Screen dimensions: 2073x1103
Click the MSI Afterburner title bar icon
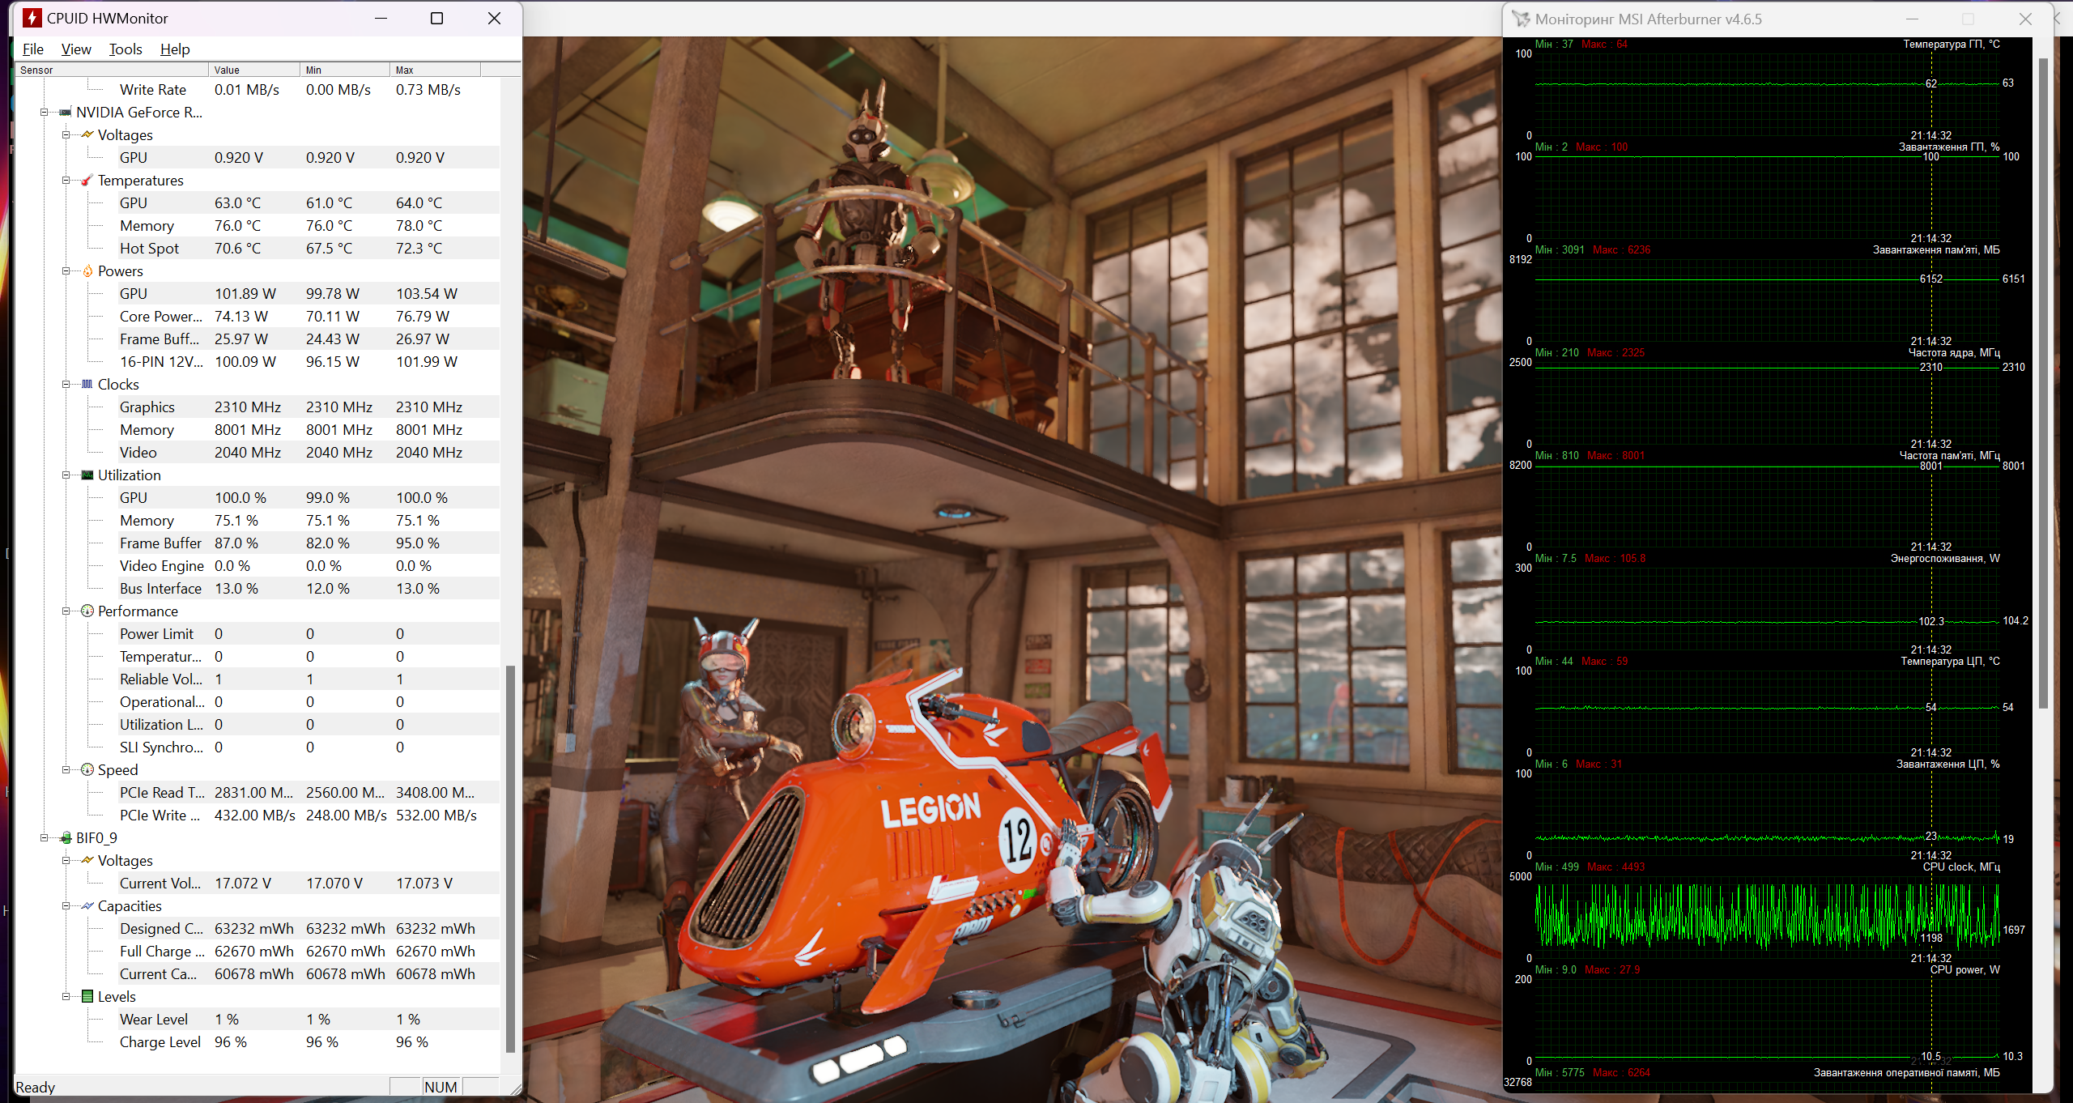(x=1521, y=19)
